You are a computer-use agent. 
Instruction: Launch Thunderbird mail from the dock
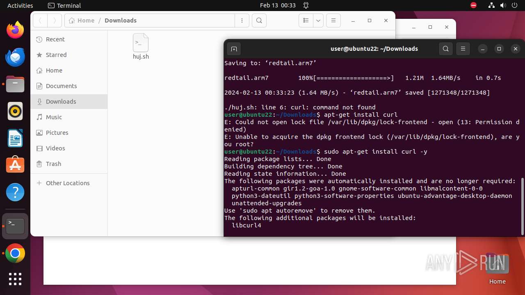tap(15, 57)
